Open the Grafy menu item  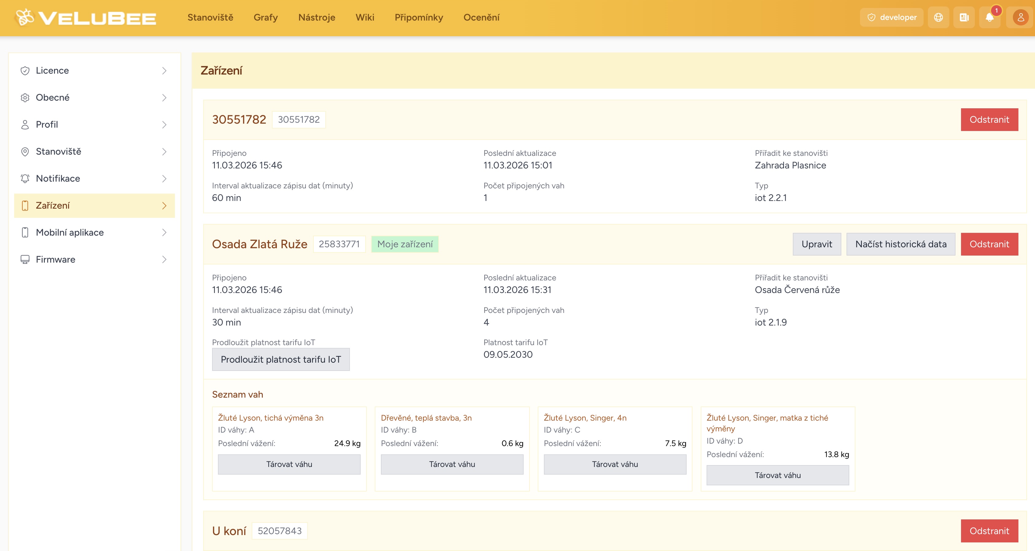tap(266, 17)
